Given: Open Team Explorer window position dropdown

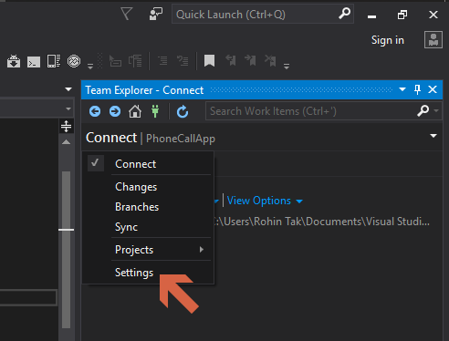Looking at the screenshot, I should pos(402,89).
